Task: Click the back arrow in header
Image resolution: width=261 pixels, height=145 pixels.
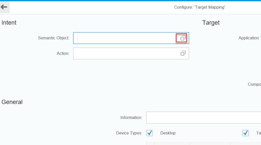Action: pyautogui.click(x=4, y=7)
